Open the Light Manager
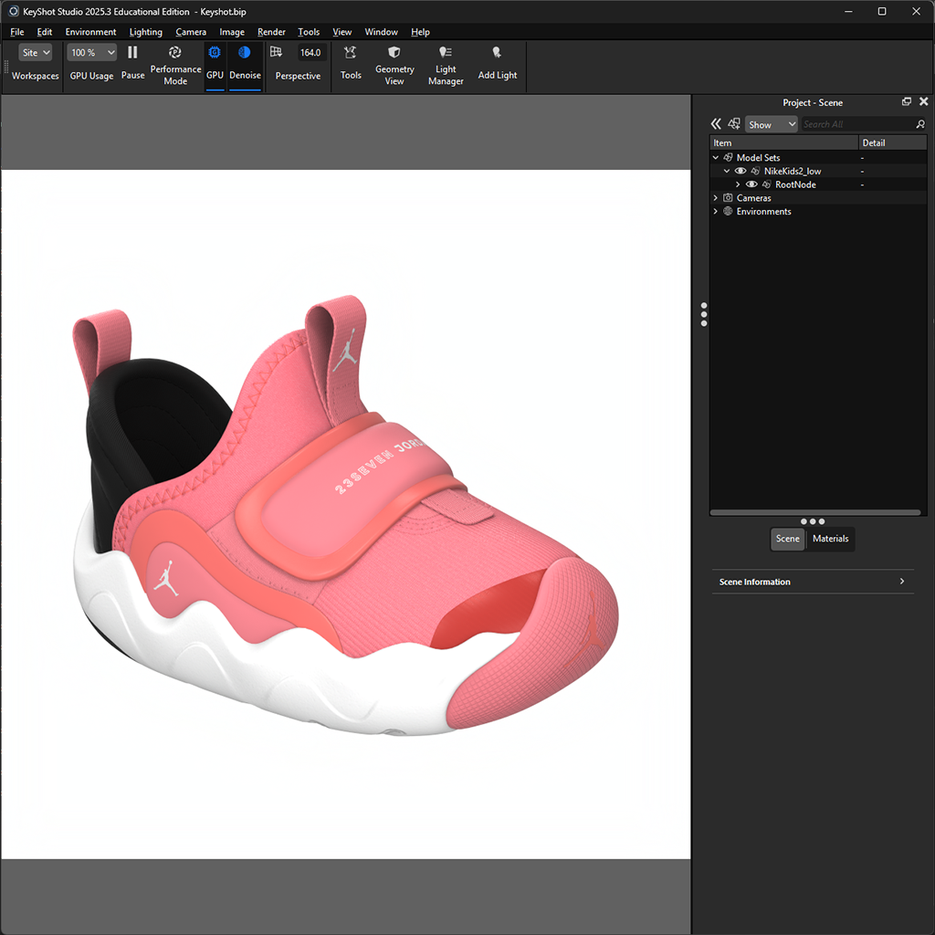The image size is (935, 935). (446, 65)
